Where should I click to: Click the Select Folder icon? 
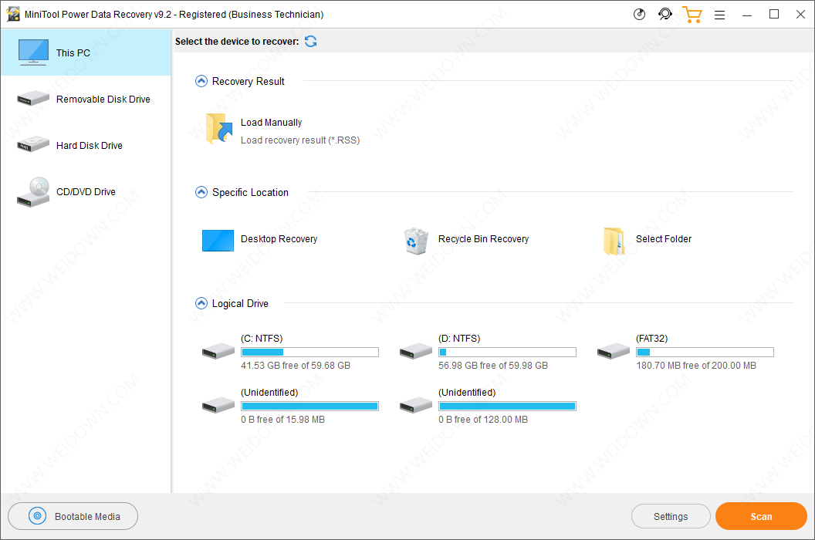tap(614, 241)
